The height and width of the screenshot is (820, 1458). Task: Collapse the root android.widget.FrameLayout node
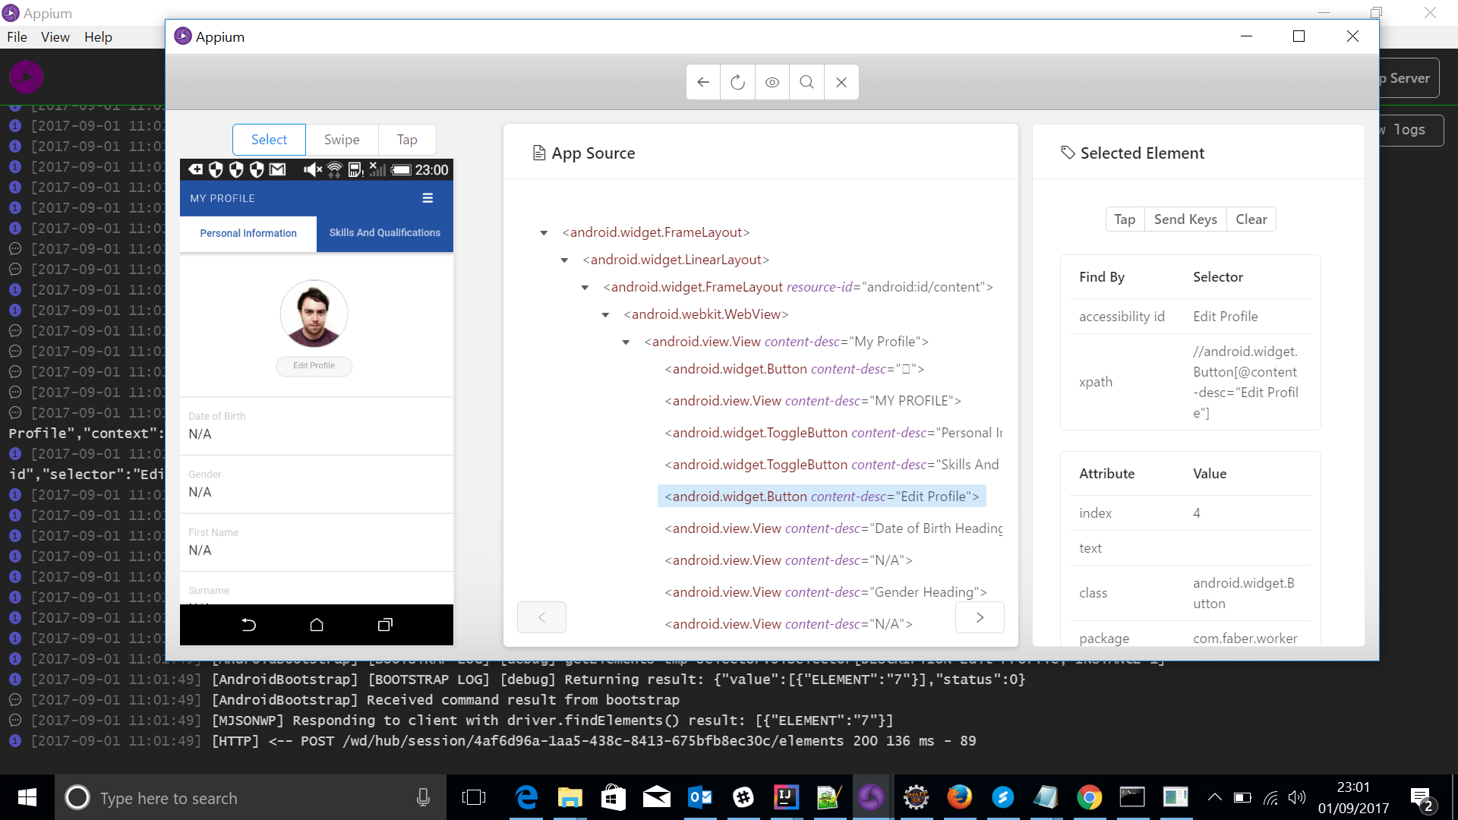544,233
